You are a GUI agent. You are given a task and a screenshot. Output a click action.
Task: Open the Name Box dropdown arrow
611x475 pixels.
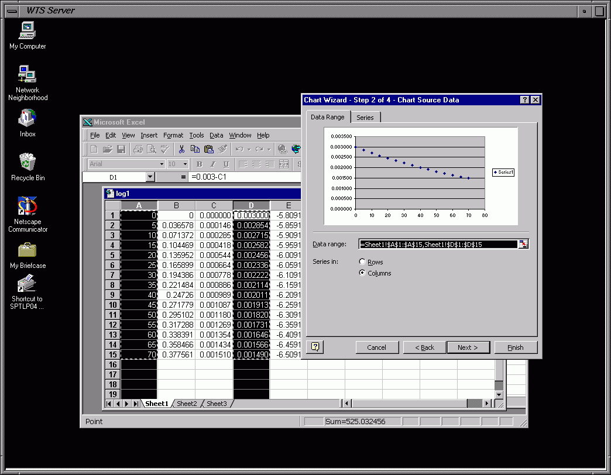150,177
